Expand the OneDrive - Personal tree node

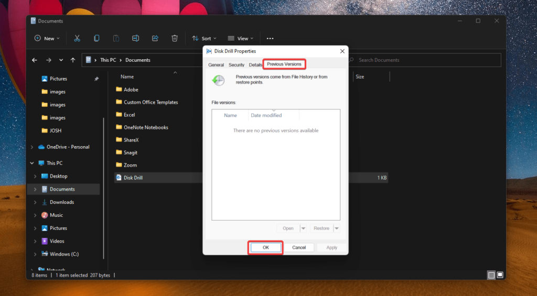point(33,147)
